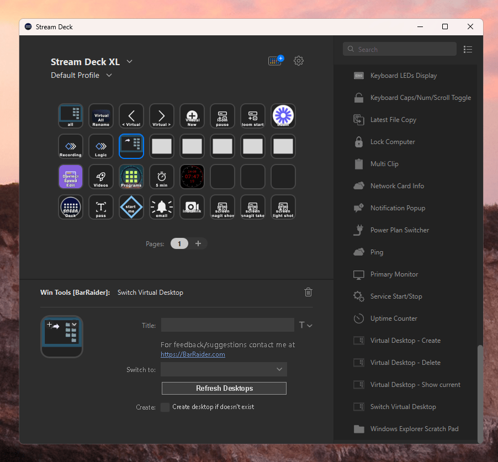Select the Virtual New key
The image size is (498, 462).
(192, 116)
